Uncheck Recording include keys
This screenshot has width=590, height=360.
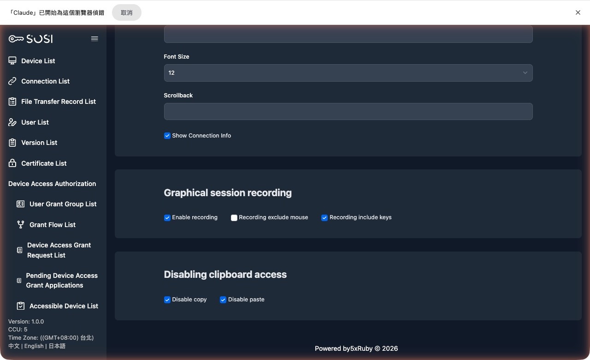tap(324, 217)
